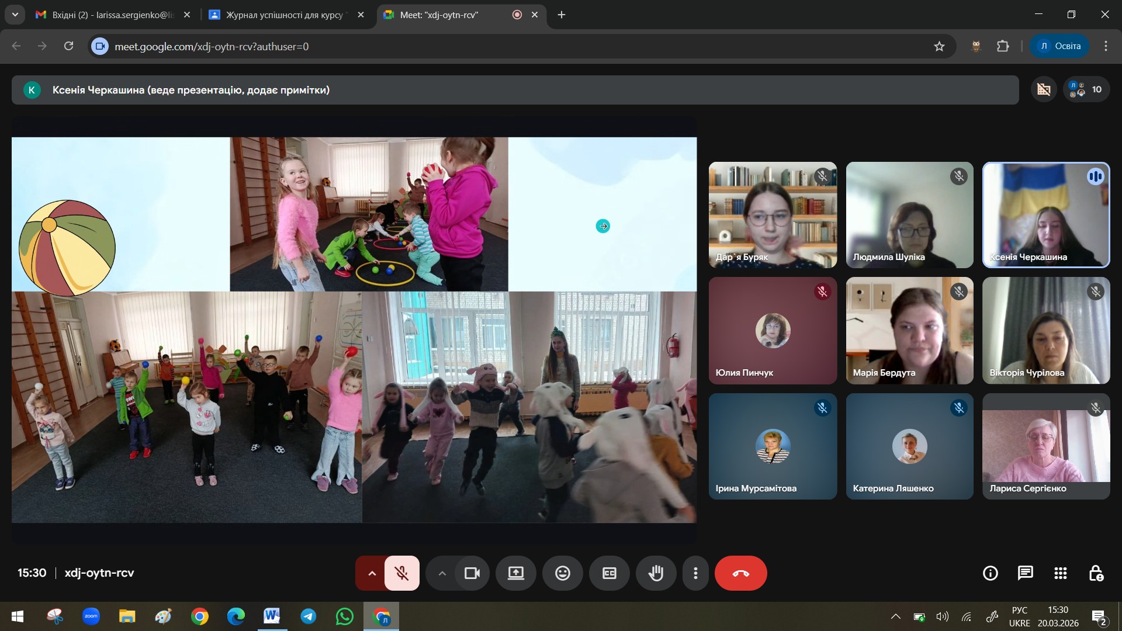This screenshot has width=1122, height=631.
Task: Open participants list showing 10 people
Action: click(1086, 89)
